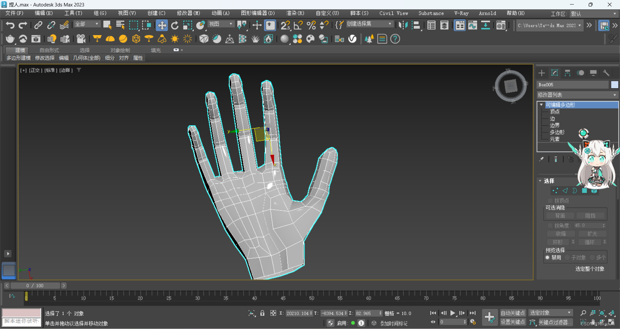Open the Utilities wrench panel tab

click(x=606, y=73)
